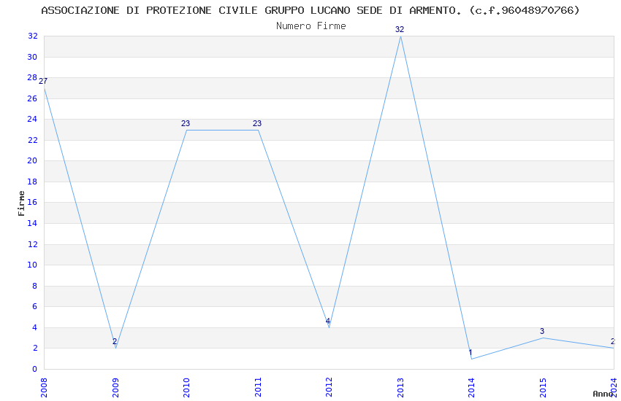Click y-axis tick value 32

point(32,36)
